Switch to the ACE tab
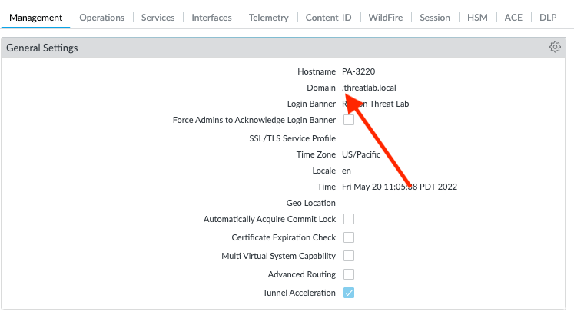The width and height of the screenshot is (574, 315). tap(515, 17)
